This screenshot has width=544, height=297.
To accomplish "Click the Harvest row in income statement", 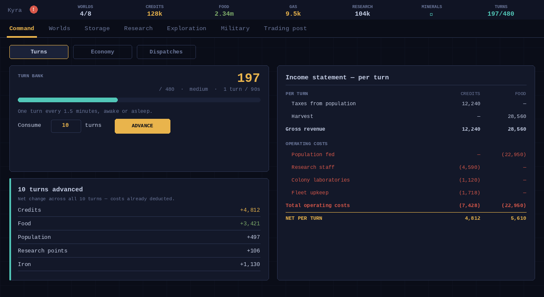I will click(406, 117).
